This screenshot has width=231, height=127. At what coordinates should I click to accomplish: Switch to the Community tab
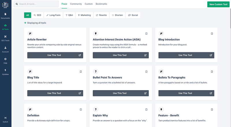tap(76, 4)
